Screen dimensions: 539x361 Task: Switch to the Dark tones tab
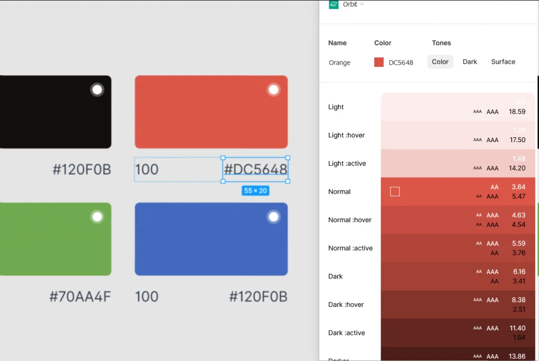(x=470, y=62)
